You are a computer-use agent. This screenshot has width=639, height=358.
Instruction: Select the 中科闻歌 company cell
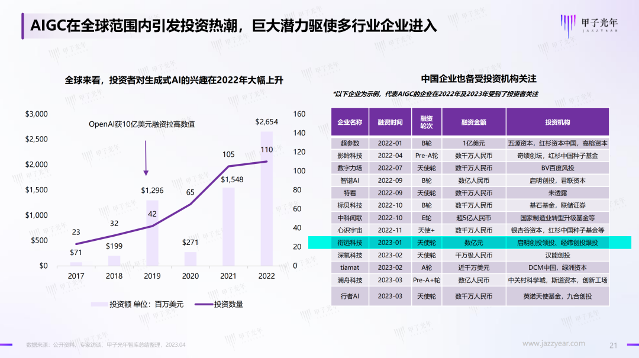350,218
